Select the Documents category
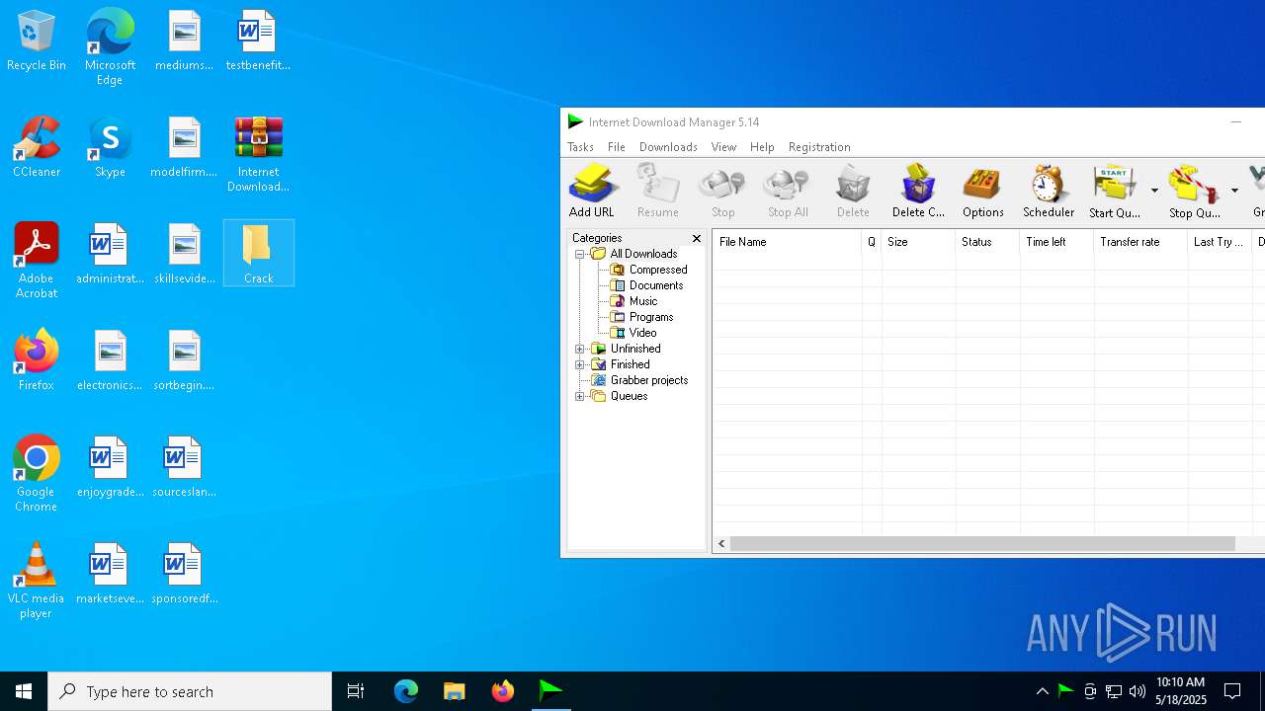Screen dimensions: 1265x711 click(646, 285)
